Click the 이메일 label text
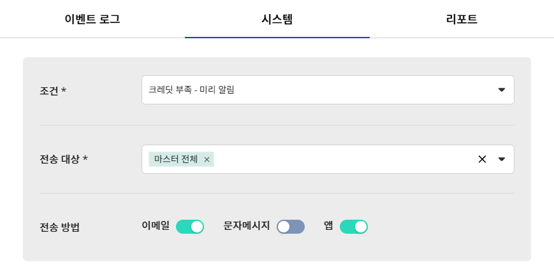 tap(156, 225)
